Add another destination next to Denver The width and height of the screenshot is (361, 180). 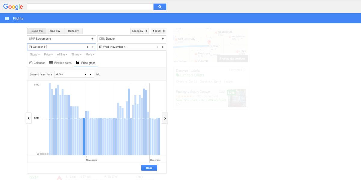click(x=162, y=39)
